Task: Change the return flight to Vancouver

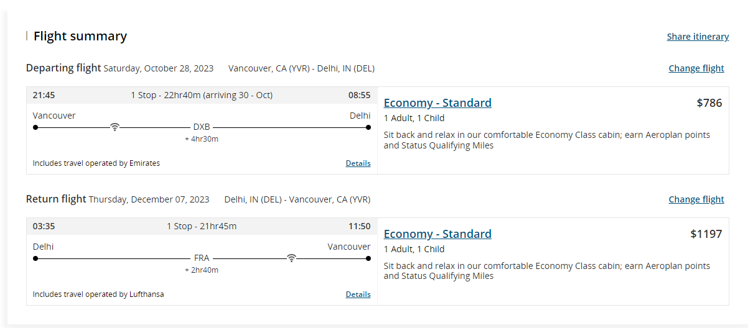Action: [696, 199]
